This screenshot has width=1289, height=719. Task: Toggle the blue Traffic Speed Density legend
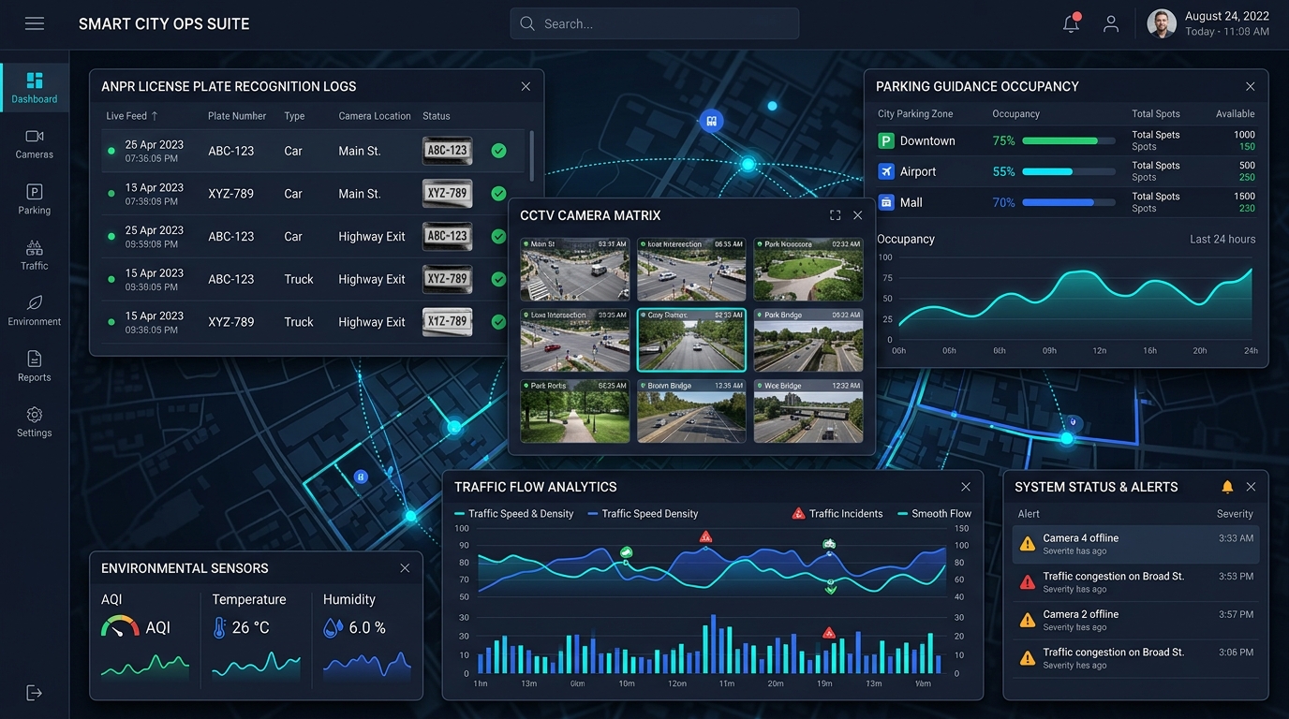(643, 513)
